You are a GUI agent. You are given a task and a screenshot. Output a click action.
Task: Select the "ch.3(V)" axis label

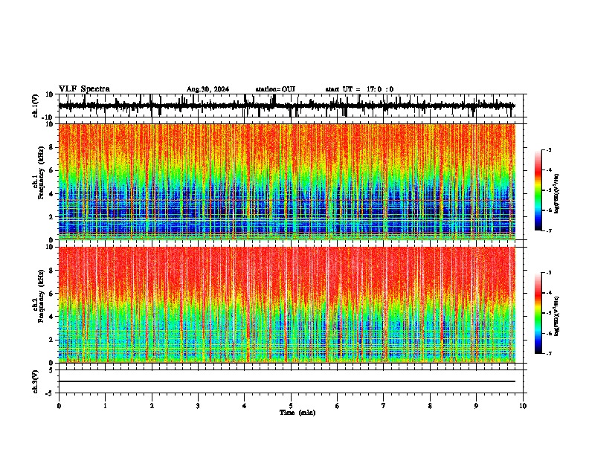(36, 381)
